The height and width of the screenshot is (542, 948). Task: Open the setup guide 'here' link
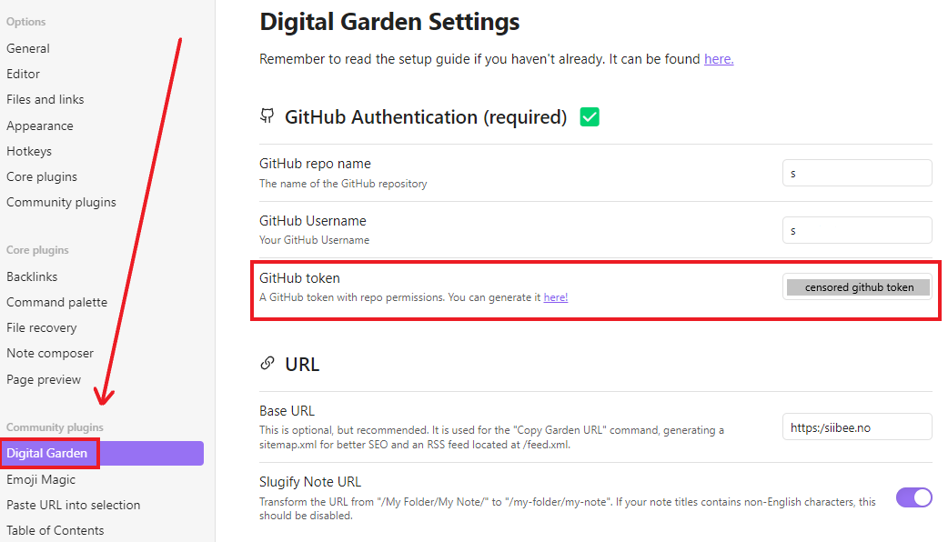[x=718, y=59]
